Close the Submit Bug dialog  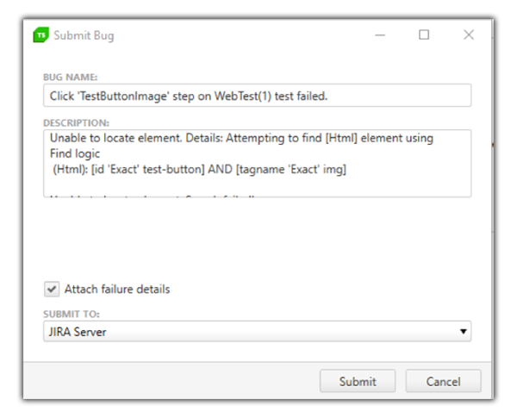coord(469,34)
